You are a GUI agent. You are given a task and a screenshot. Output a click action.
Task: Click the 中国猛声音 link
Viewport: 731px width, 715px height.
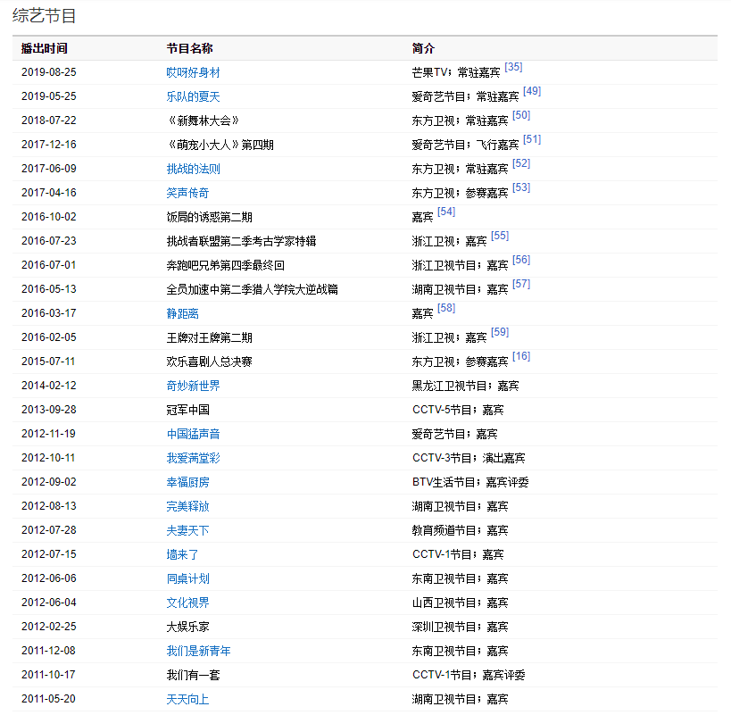(x=193, y=434)
